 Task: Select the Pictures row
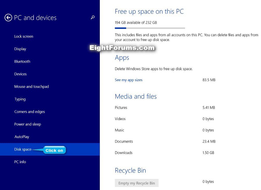(x=121, y=108)
